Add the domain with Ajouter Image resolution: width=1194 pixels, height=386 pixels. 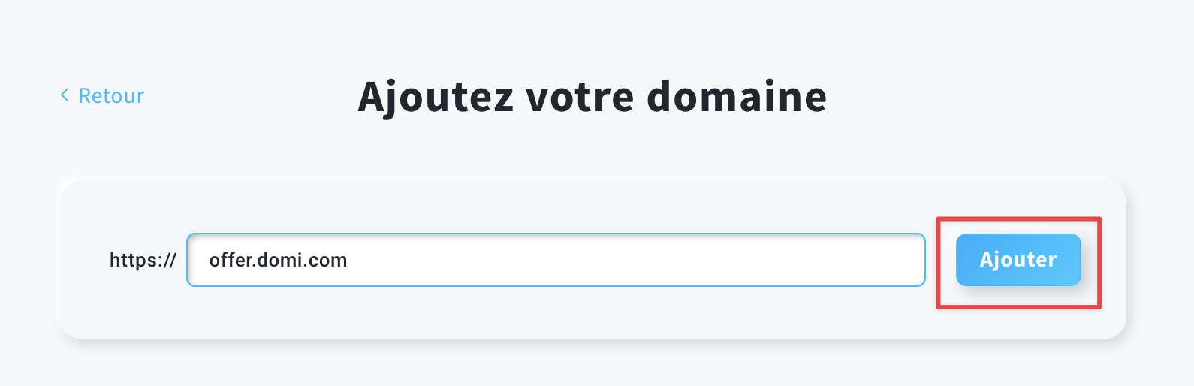click(1018, 260)
